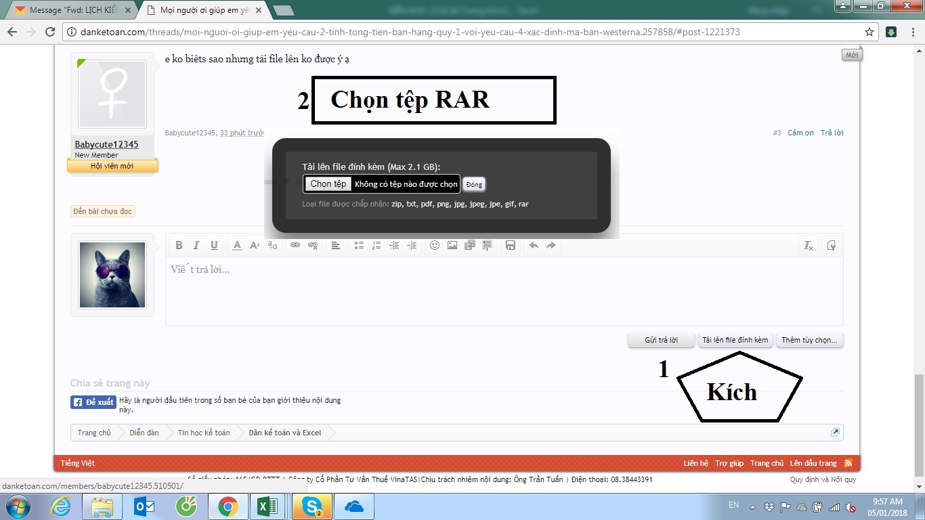Open the font size dropdown
This screenshot has height=520, width=925.
pos(255,245)
